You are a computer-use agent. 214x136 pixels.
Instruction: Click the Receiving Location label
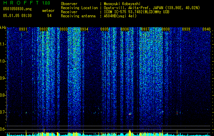pyautogui.click(x=79, y=8)
